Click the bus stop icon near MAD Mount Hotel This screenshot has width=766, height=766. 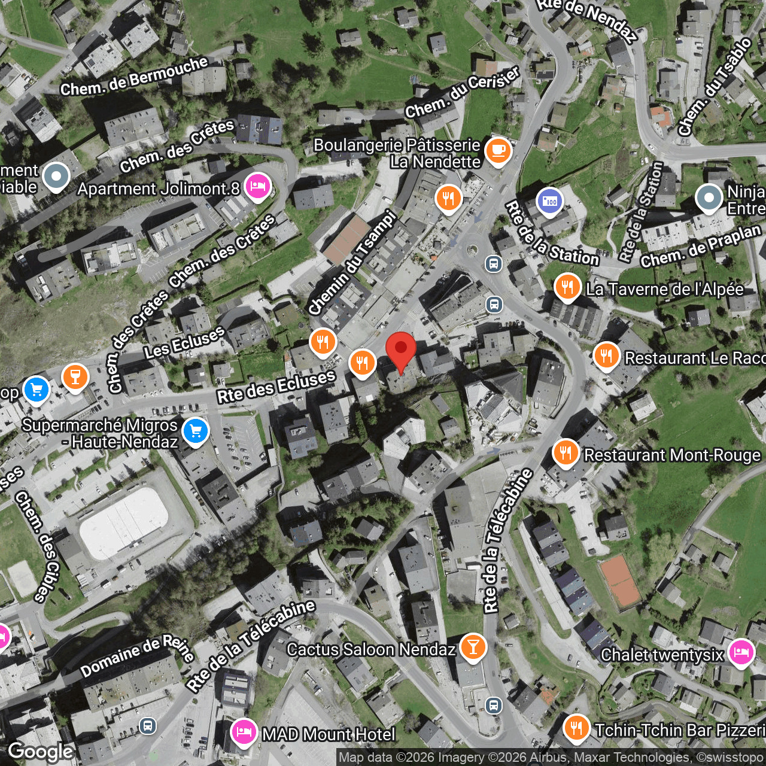[x=147, y=727]
